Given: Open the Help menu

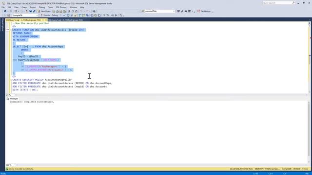Looking at the screenshot, I should (x=82, y=7).
